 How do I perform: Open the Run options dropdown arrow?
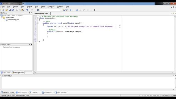click(73, 10)
